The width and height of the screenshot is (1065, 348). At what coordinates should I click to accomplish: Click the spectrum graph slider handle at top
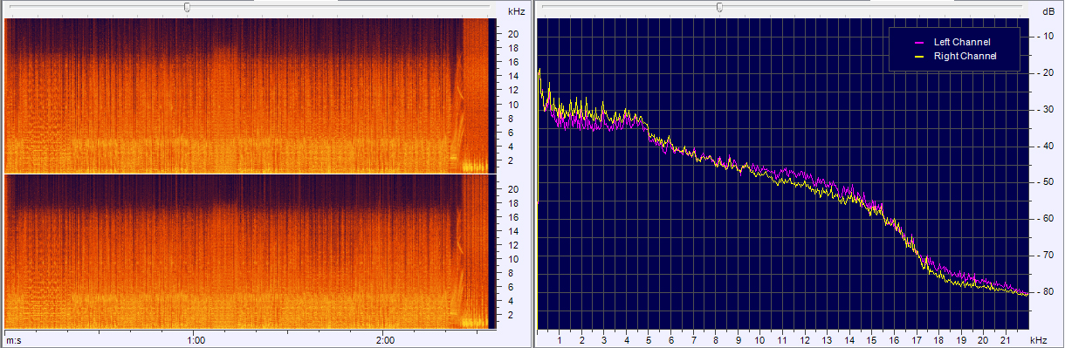click(x=719, y=7)
